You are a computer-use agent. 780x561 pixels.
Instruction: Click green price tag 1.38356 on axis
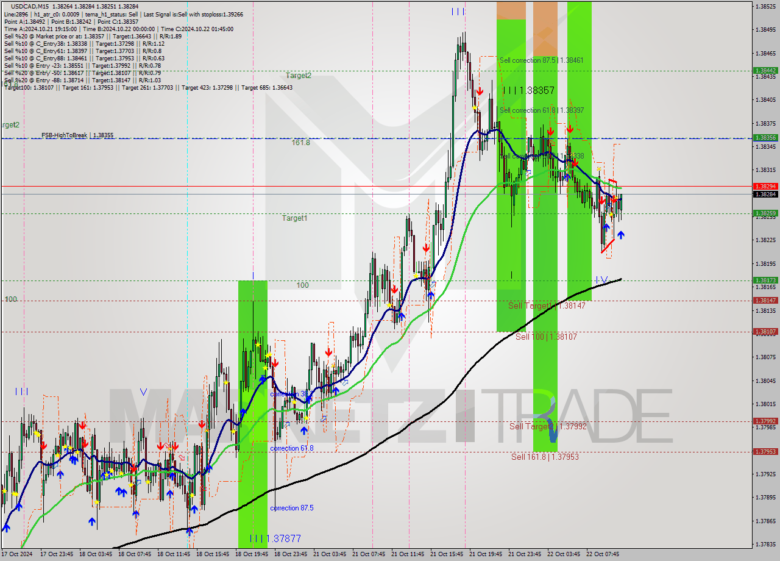(x=765, y=138)
